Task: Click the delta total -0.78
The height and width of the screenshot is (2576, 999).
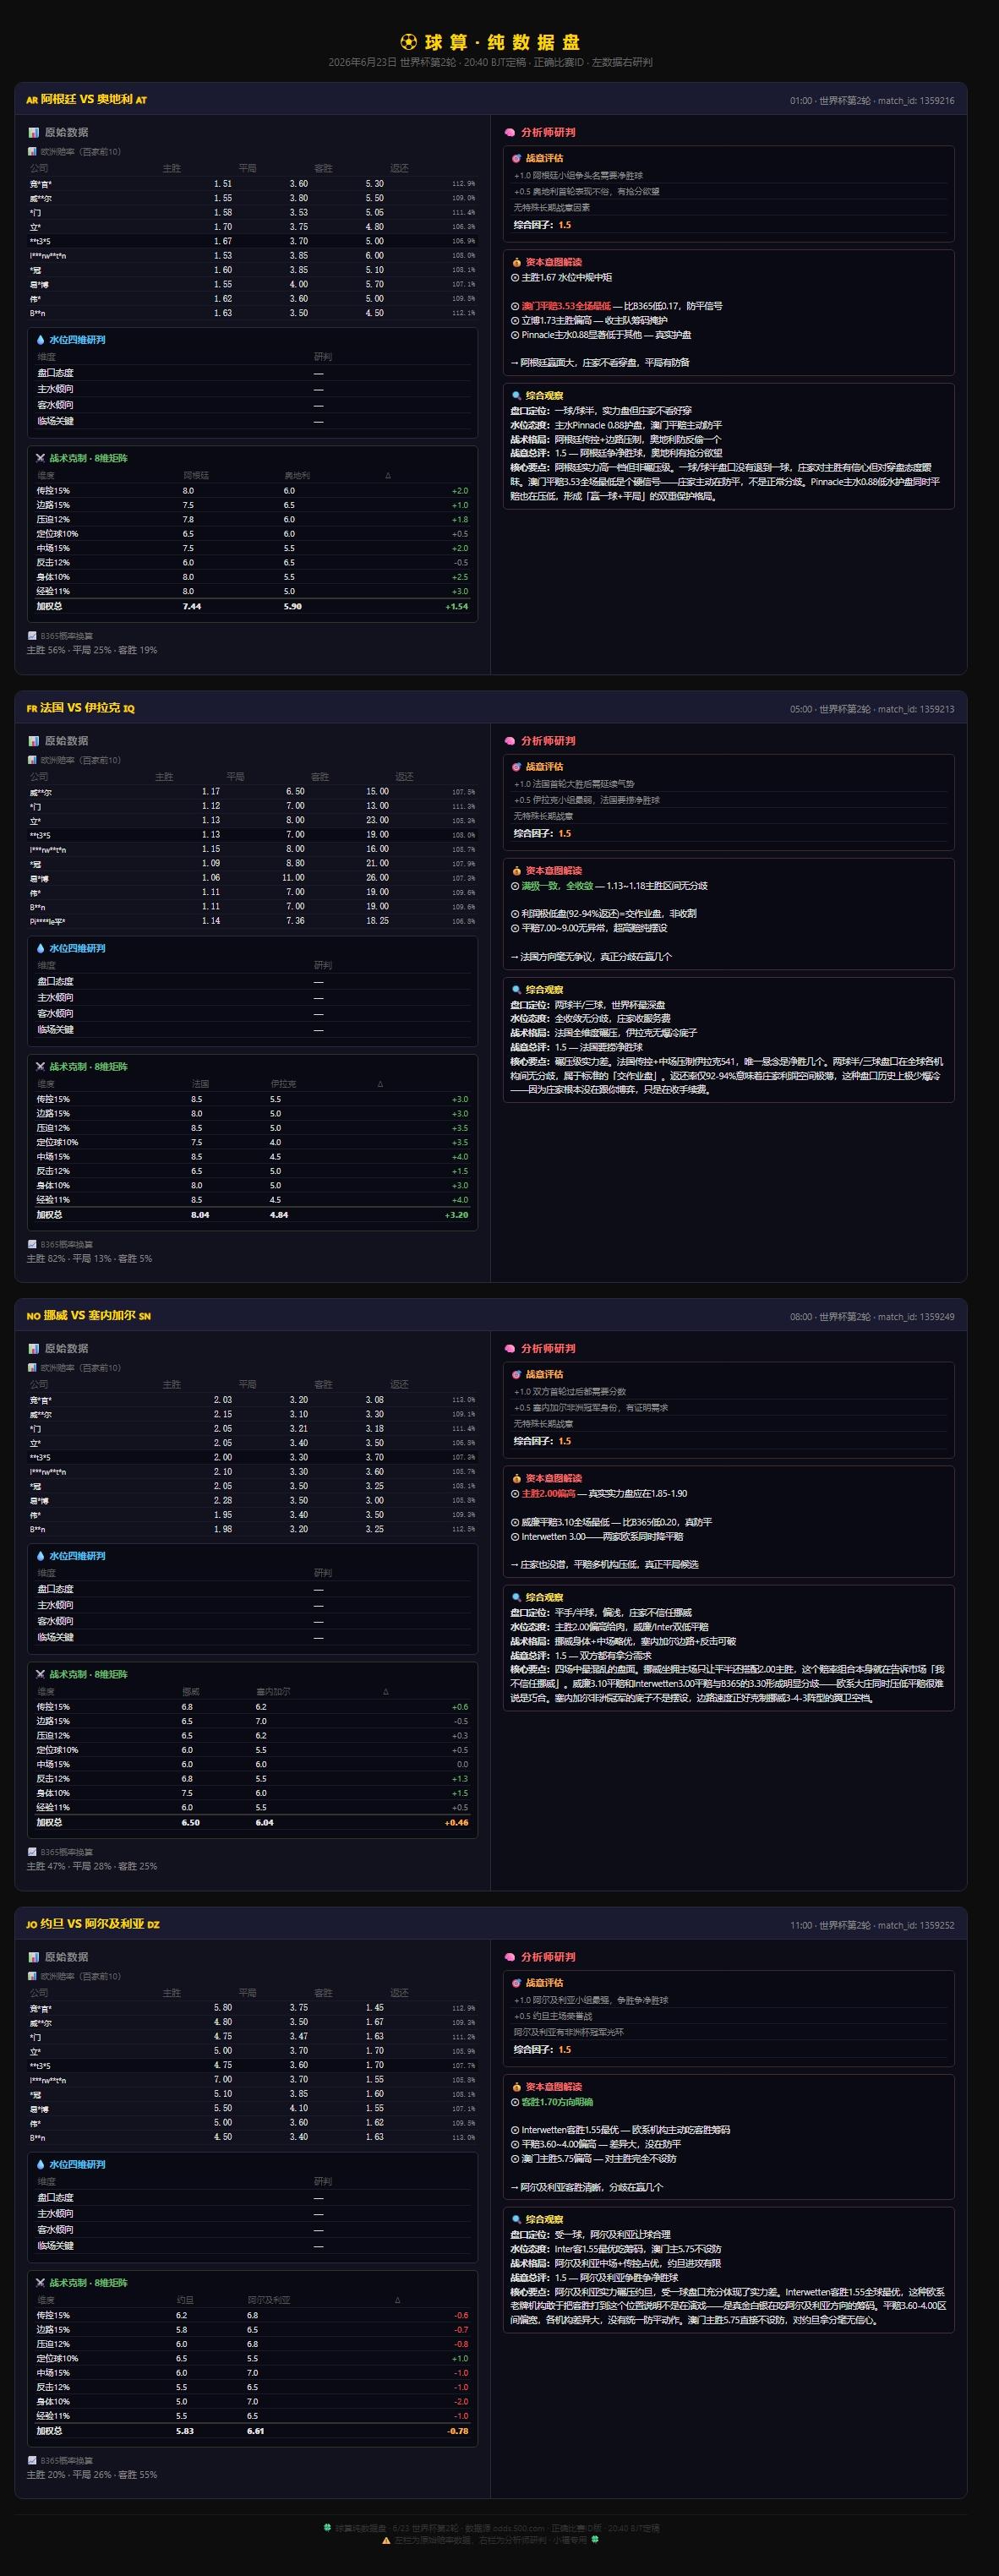Action: click(x=458, y=2431)
